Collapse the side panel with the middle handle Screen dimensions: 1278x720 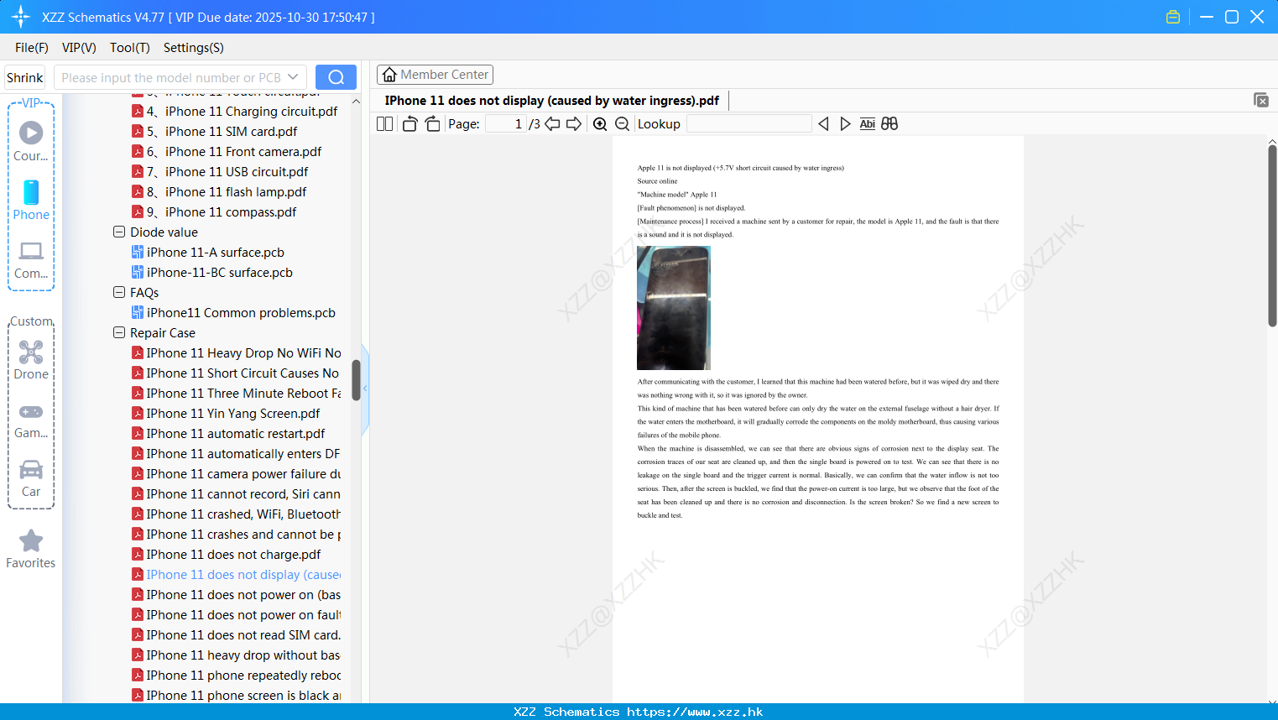click(365, 389)
